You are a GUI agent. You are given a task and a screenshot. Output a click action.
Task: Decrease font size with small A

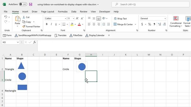click(x=82, y=18)
